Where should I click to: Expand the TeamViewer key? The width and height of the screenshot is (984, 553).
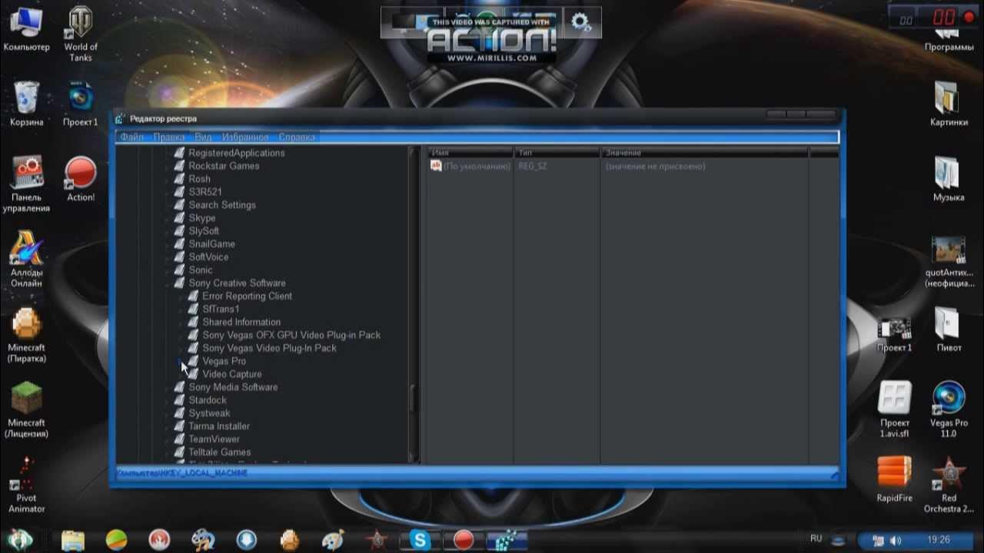point(168,439)
